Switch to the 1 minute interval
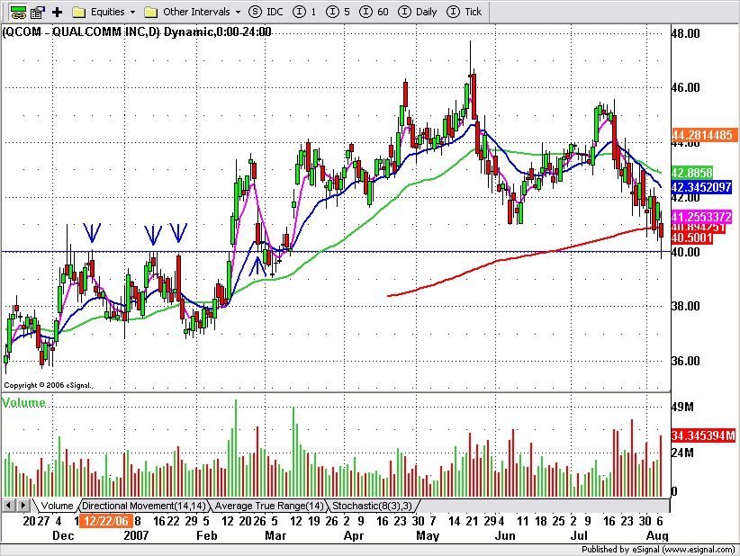Screen dimensions: 740x556 coord(304,12)
